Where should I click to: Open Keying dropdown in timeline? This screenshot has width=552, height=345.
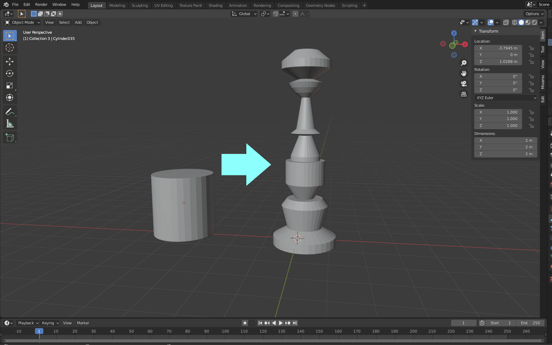tap(50, 323)
